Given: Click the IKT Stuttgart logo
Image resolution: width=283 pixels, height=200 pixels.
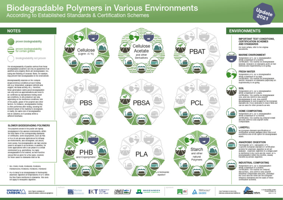Looking at the screenshot, I should [99, 192].
